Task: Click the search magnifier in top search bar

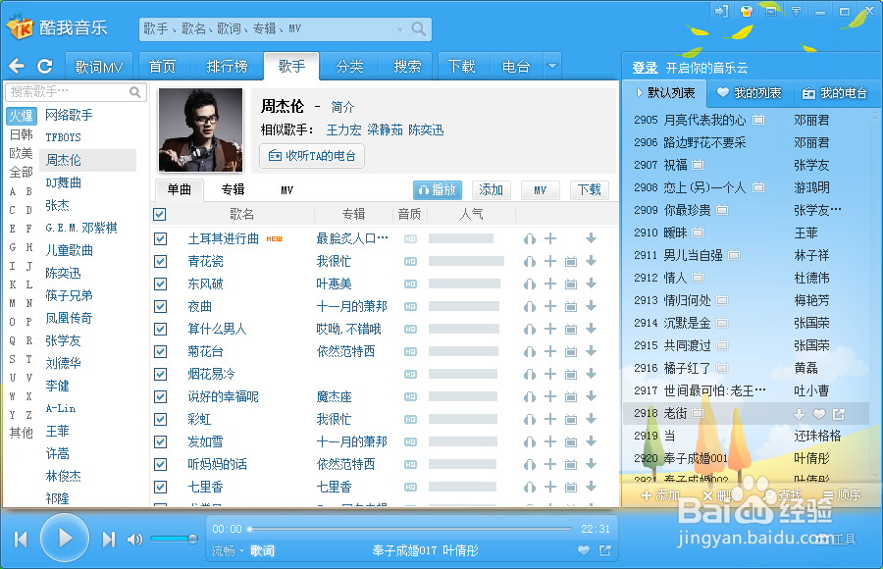Action: (418, 28)
